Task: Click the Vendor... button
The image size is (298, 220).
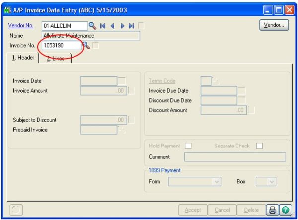Action: (274, 25)
